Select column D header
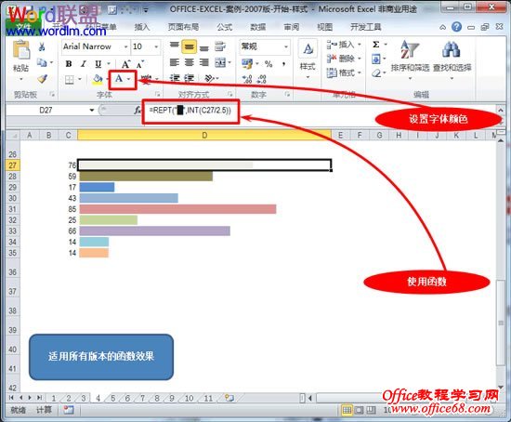 coord(204,135)
